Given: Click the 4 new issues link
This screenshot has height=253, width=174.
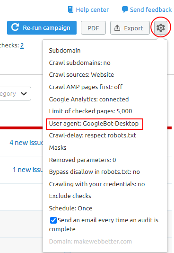Looking at the screenshot, I should [26, 143].
